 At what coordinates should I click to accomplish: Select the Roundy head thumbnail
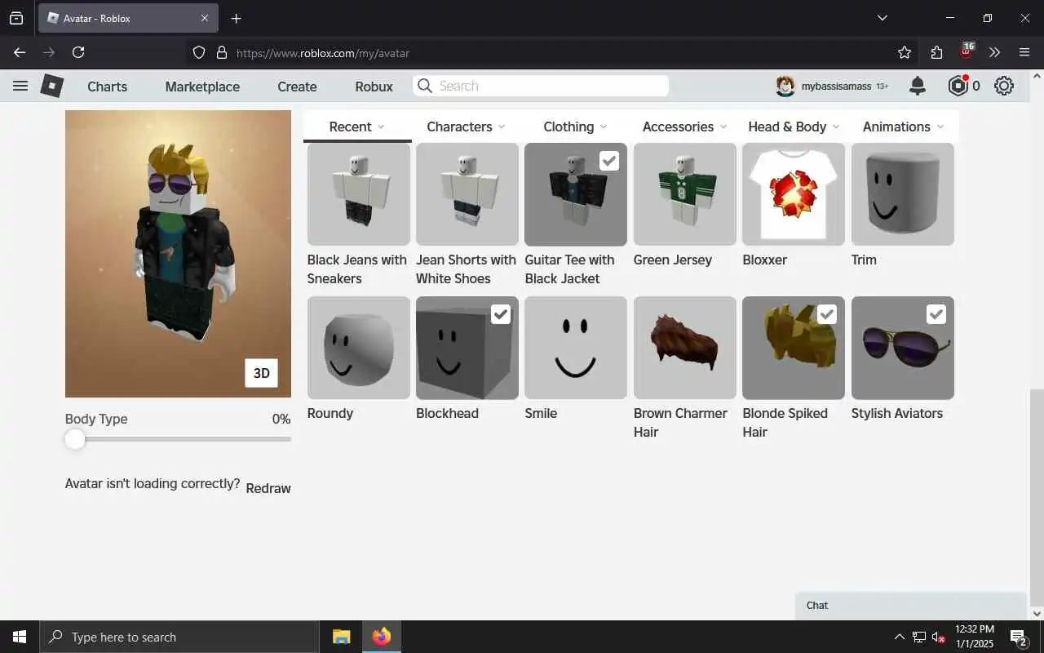tap(359, 348)
